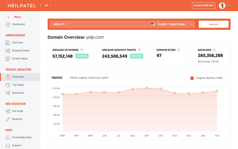
Task: Click the Support headset icon
Action: pyautogui.click(x=8, y=146)
